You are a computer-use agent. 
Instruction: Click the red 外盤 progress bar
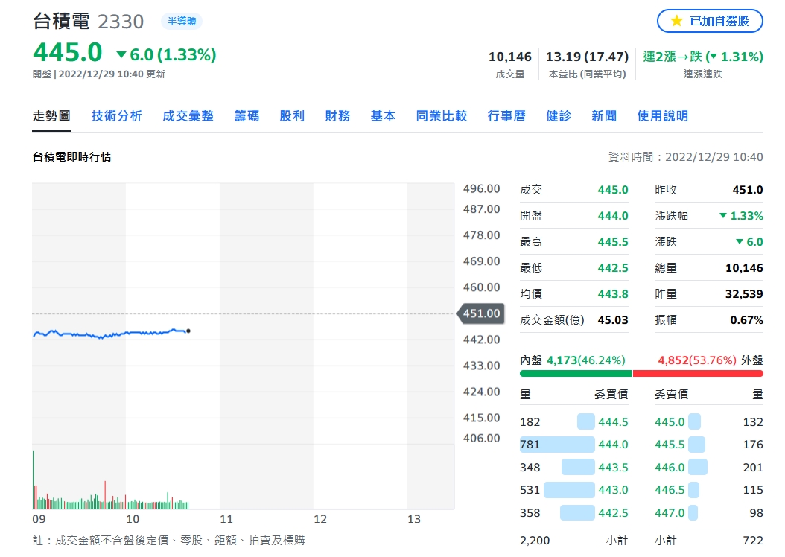698,373
